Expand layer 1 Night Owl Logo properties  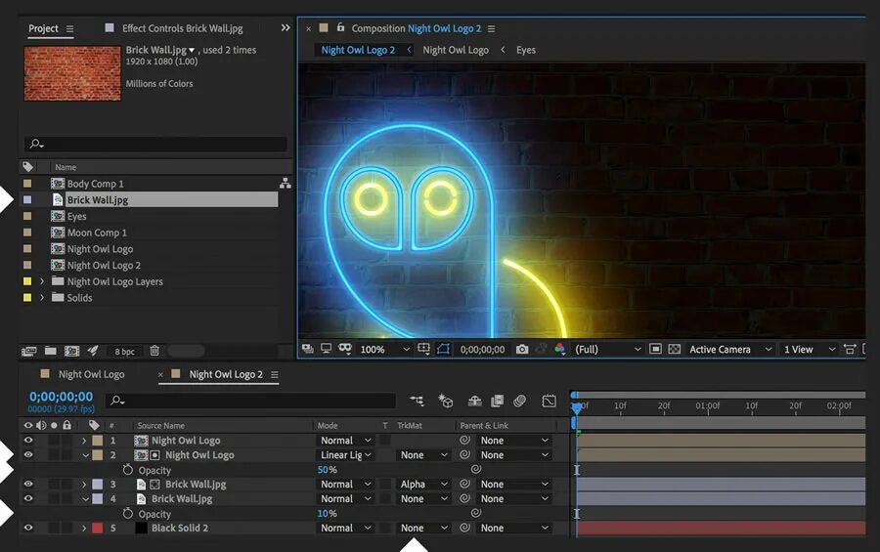(x=84, y=441)
